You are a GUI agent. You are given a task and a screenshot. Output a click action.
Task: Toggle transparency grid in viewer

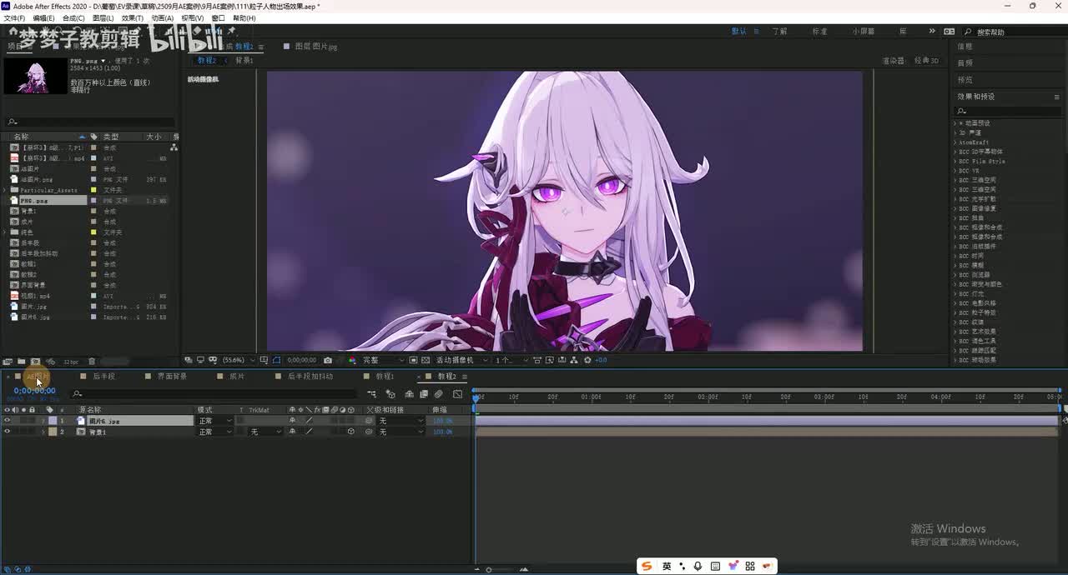426,360
